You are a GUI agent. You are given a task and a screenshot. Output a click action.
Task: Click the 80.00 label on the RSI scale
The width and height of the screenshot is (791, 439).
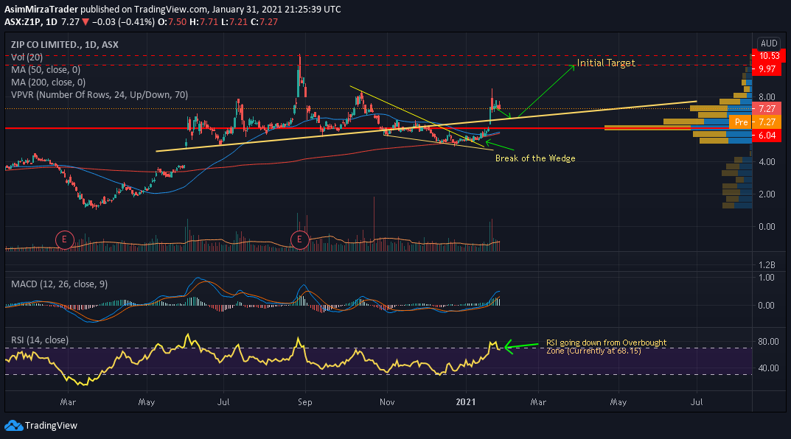[768, 342]
